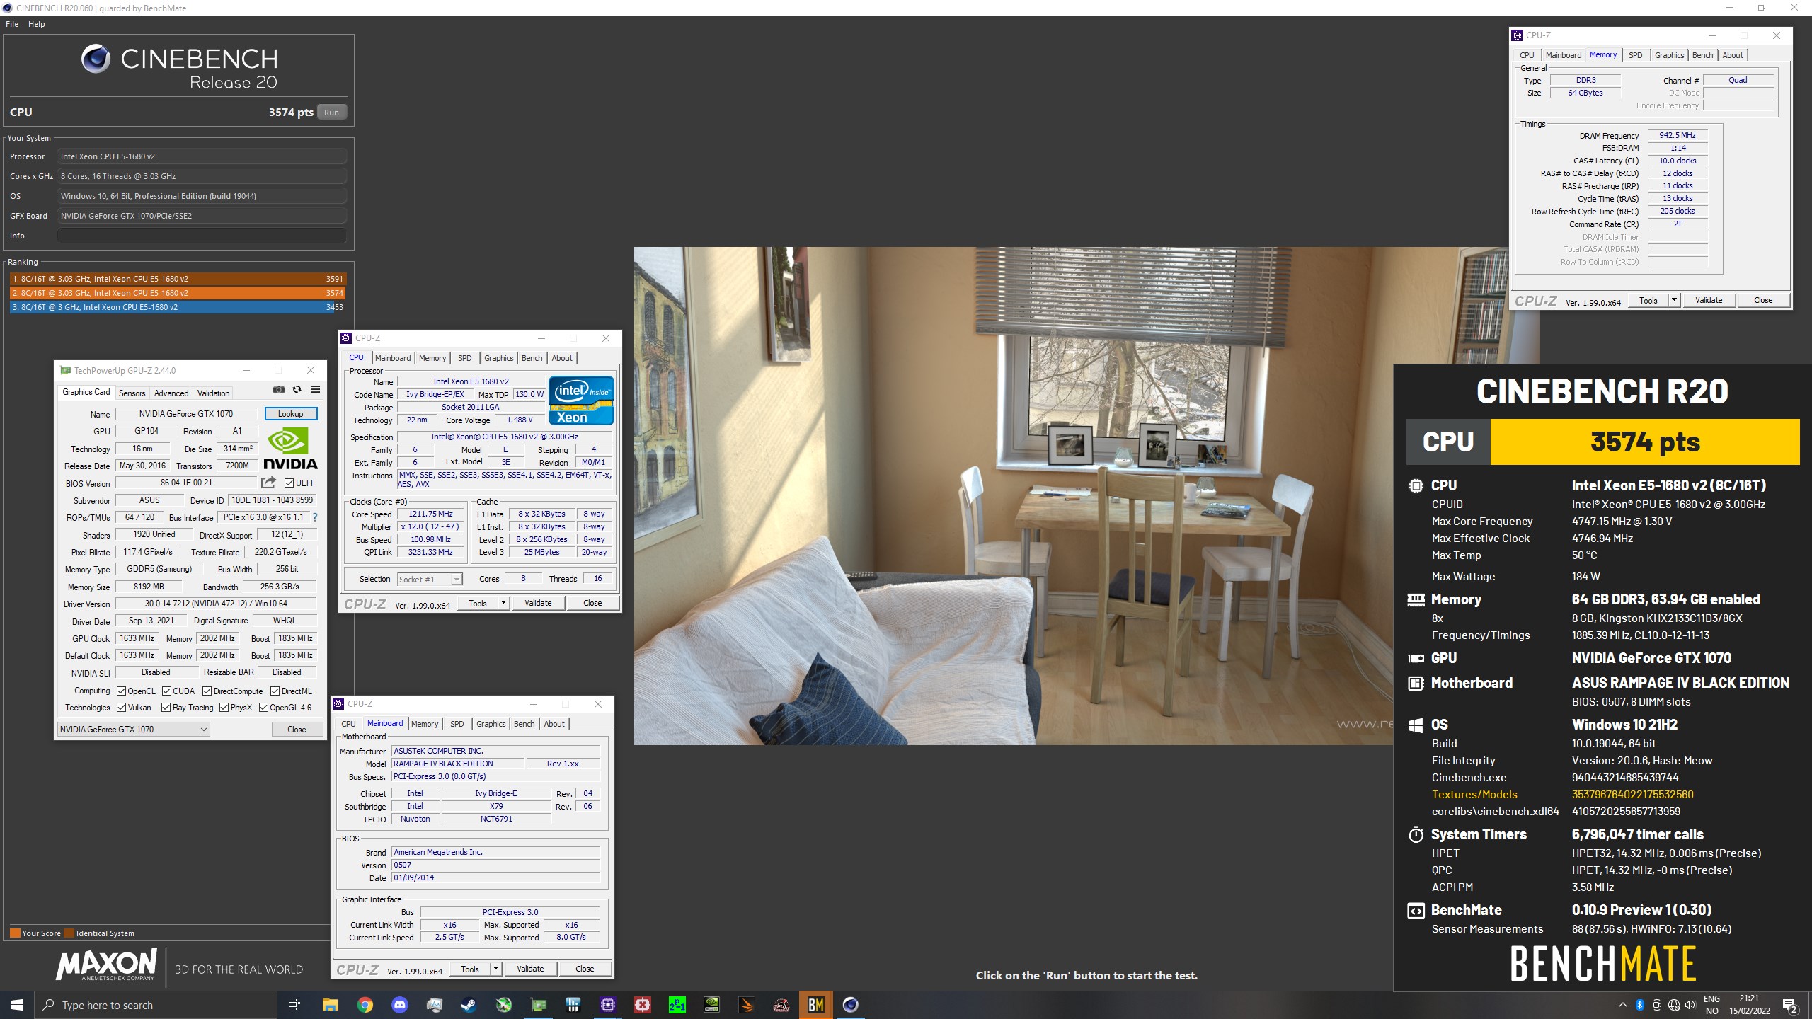Toggle the UEFI checkbox in GPU-Z
The width and height of the screenshot is (1812, 1019).
289,483
